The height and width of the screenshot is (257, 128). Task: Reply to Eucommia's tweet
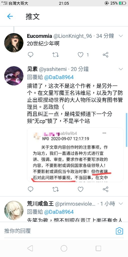(30, 55)
